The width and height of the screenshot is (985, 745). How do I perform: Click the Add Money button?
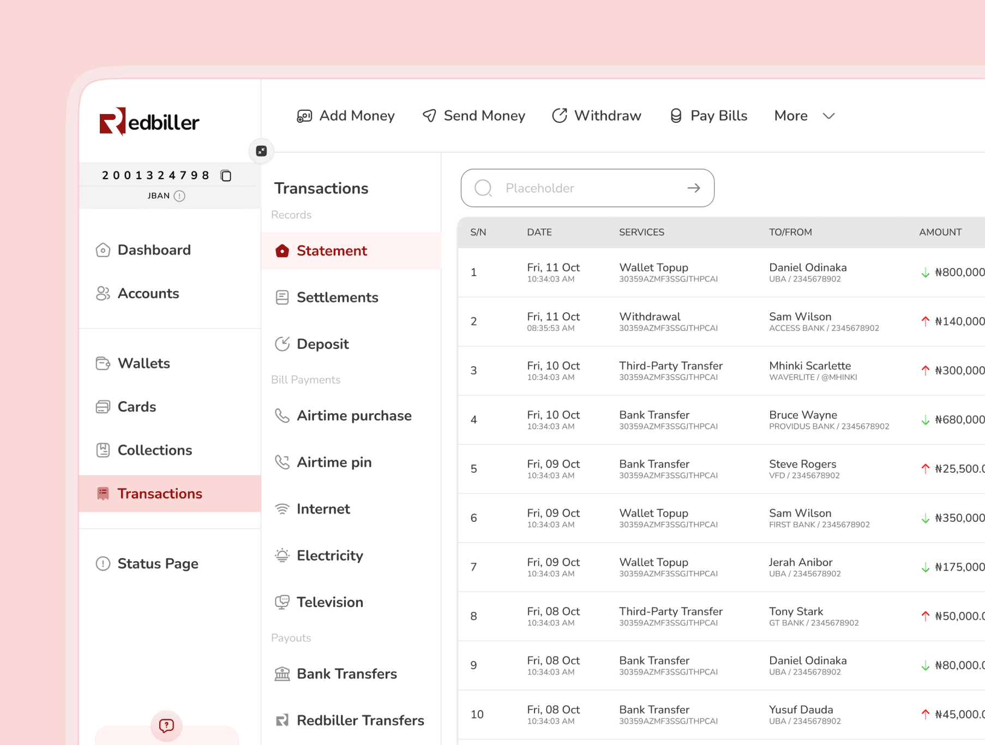point(346,116)
